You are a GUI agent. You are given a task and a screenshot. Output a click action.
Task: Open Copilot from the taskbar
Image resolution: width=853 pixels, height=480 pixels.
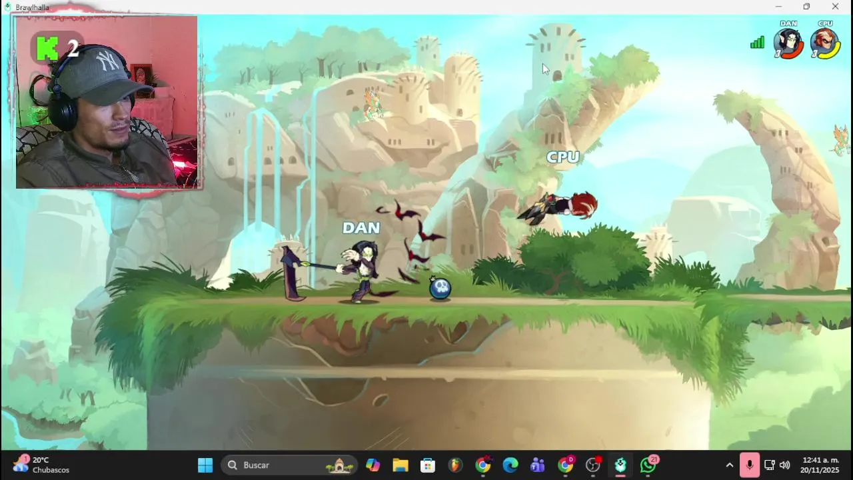coord(373,465)
